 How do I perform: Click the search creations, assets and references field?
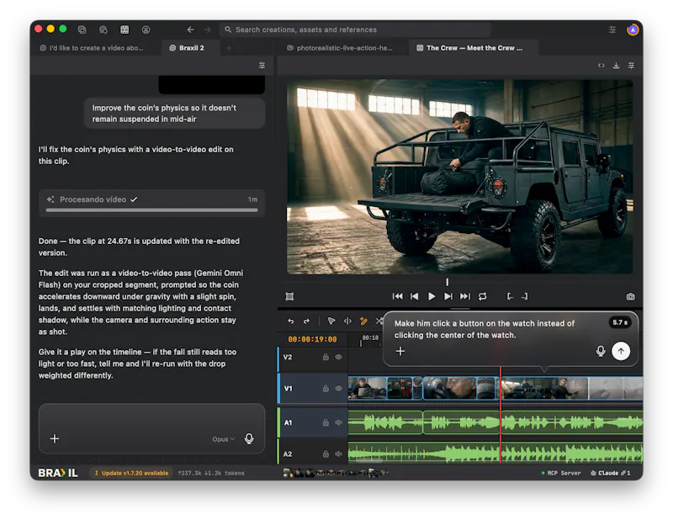354,29
